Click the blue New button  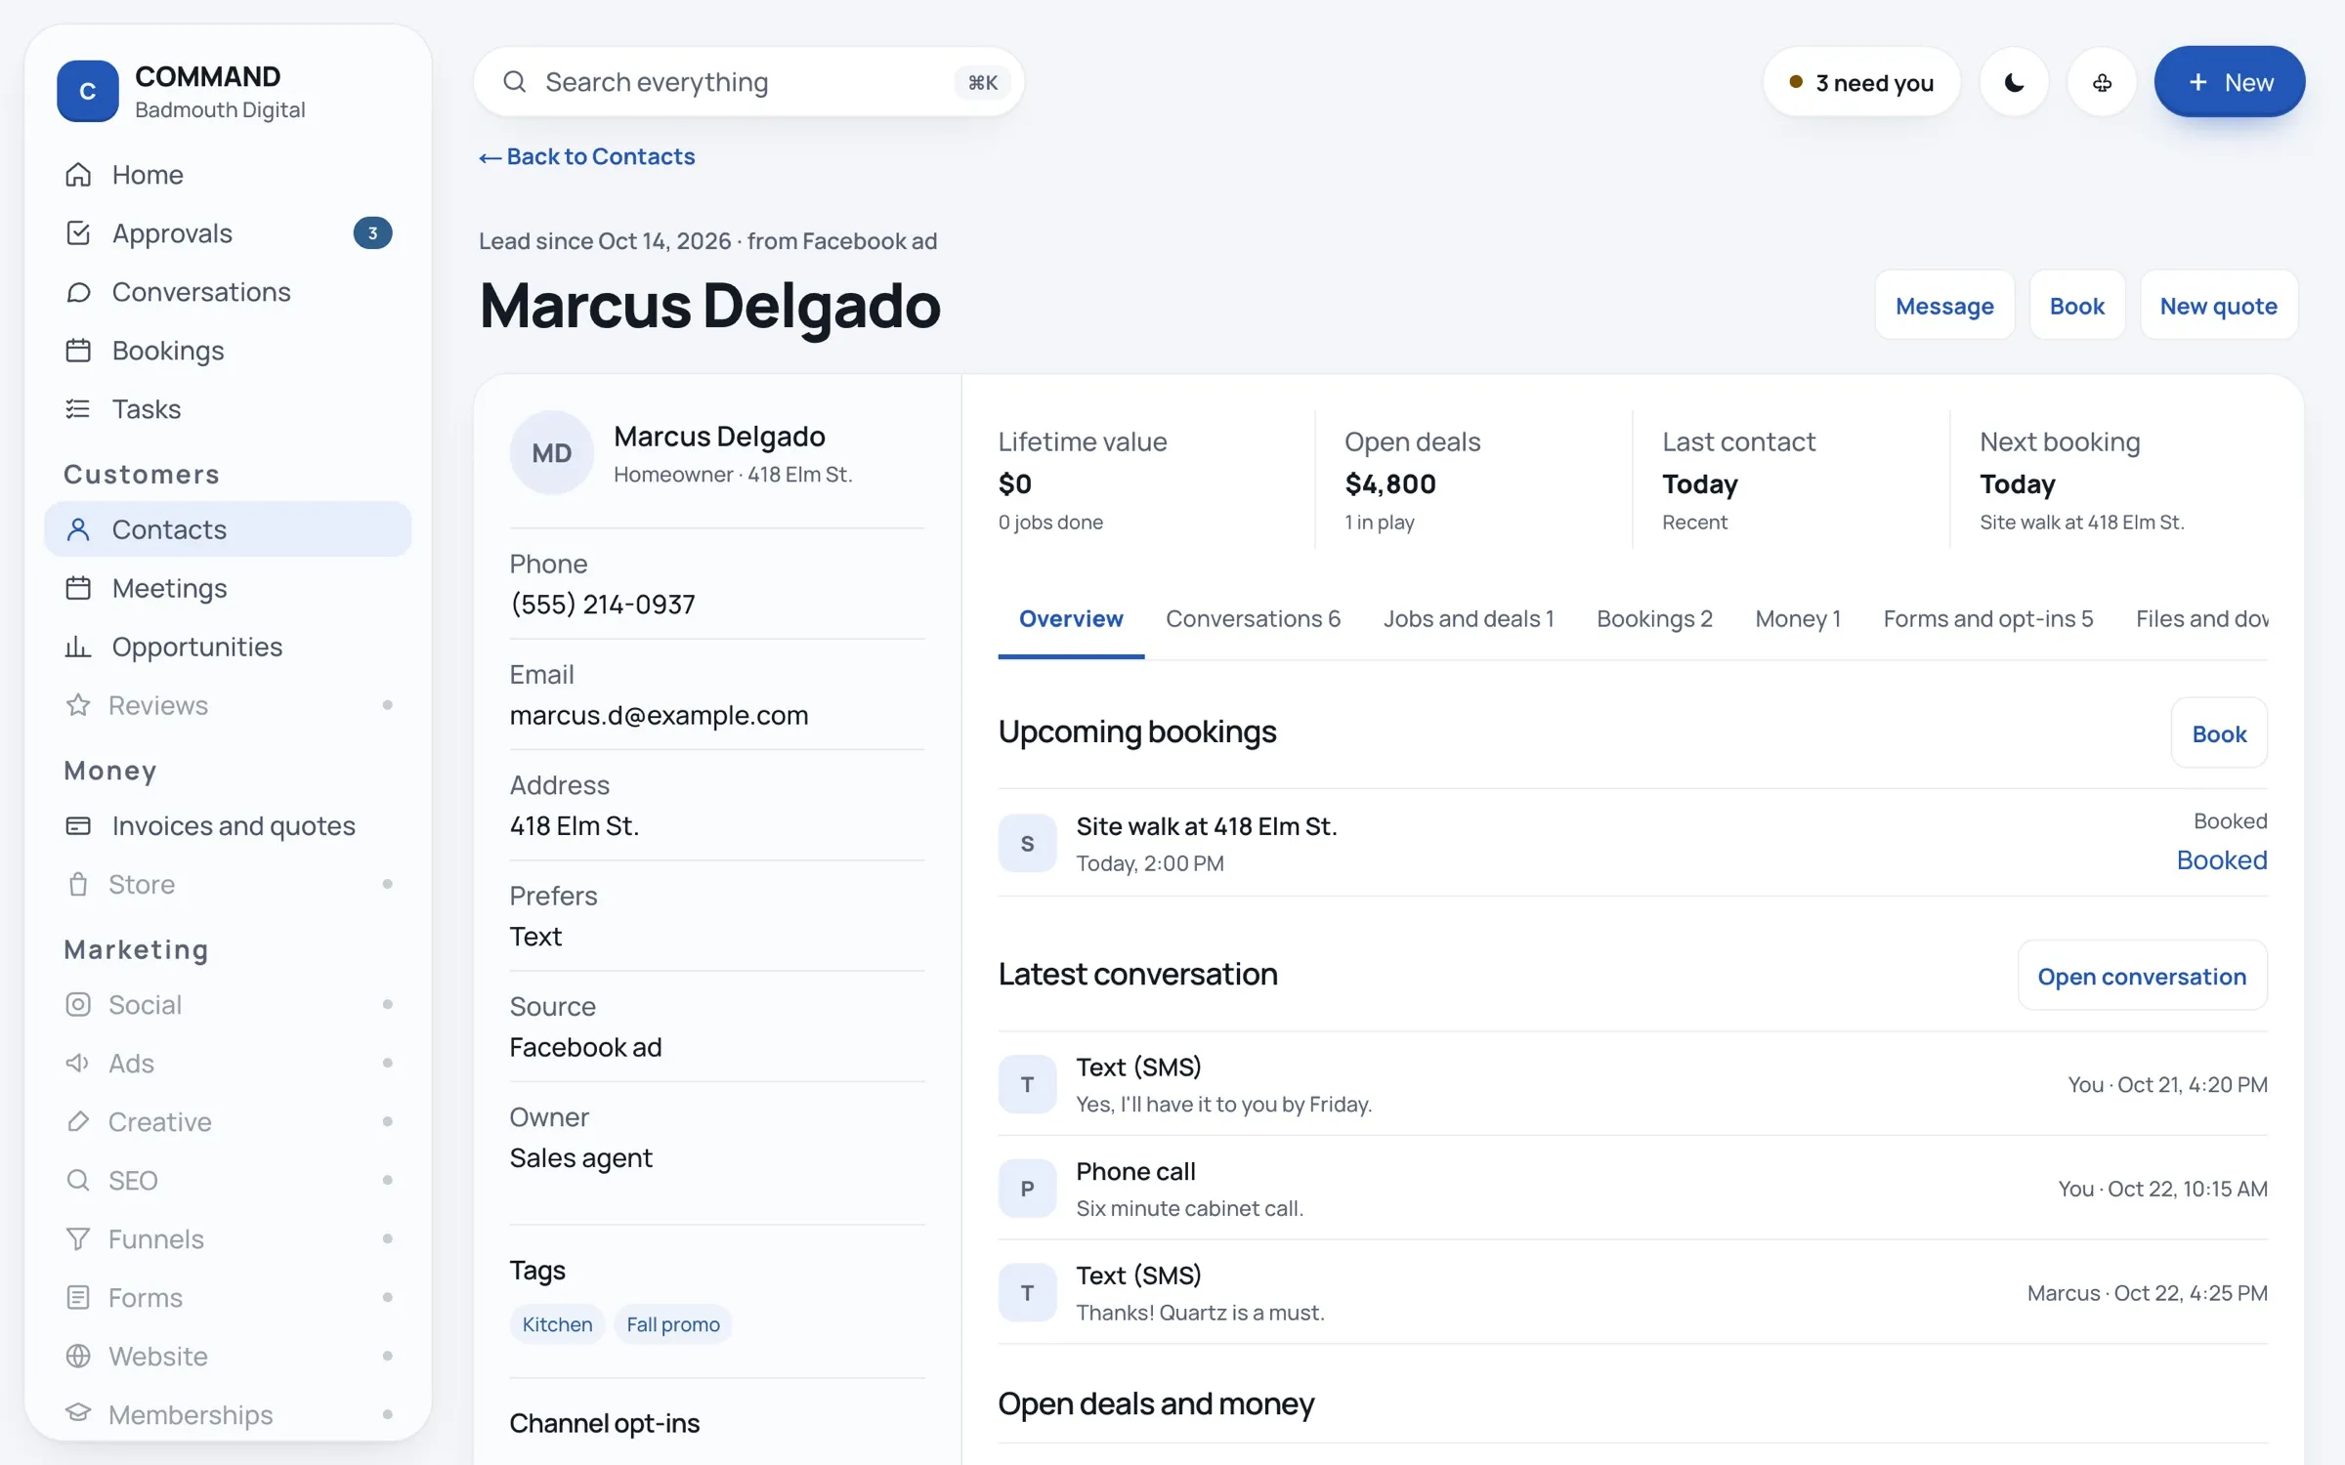point(2229,82)
